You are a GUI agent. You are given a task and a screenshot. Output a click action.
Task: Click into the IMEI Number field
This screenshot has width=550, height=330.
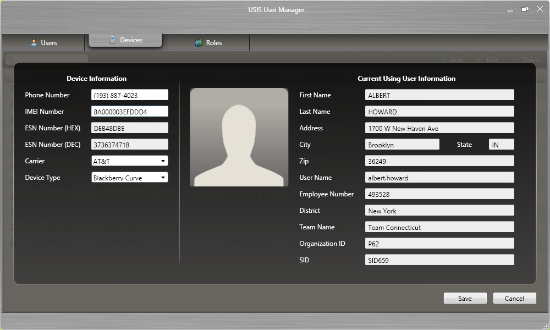pyautogui.click(x=129, y=112)
